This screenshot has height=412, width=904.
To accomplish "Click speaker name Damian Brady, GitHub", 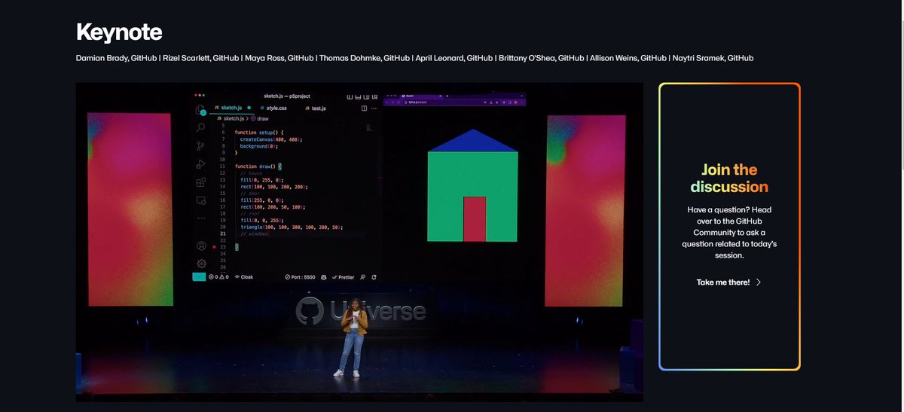I will [x=116, y=58].
